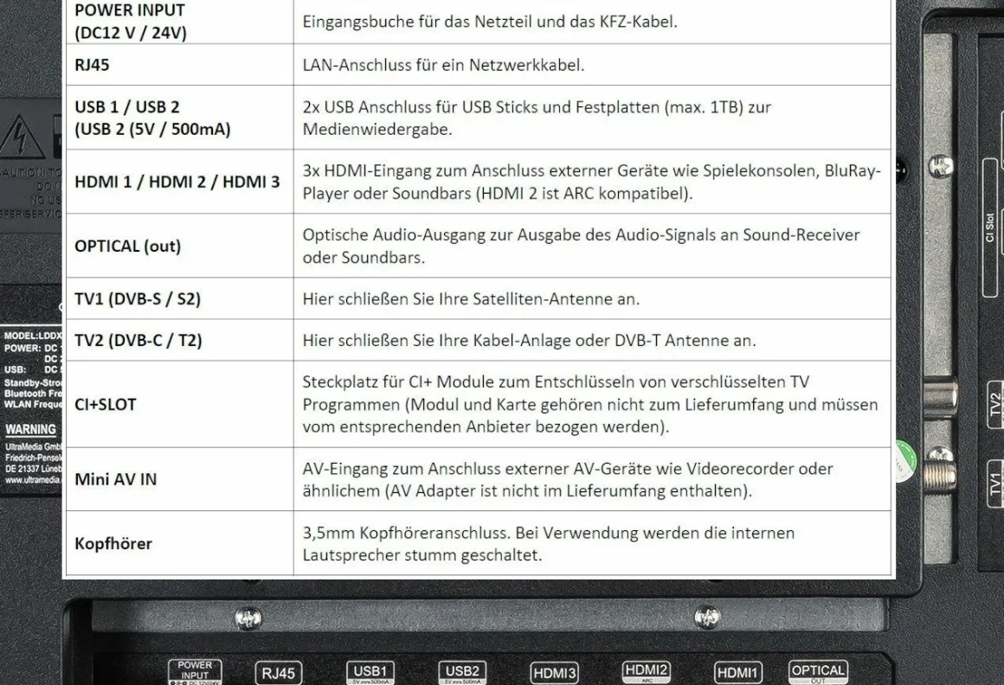Click the "AV-Eingang zum Anschluss externer AV-Geräte" text

567,479
